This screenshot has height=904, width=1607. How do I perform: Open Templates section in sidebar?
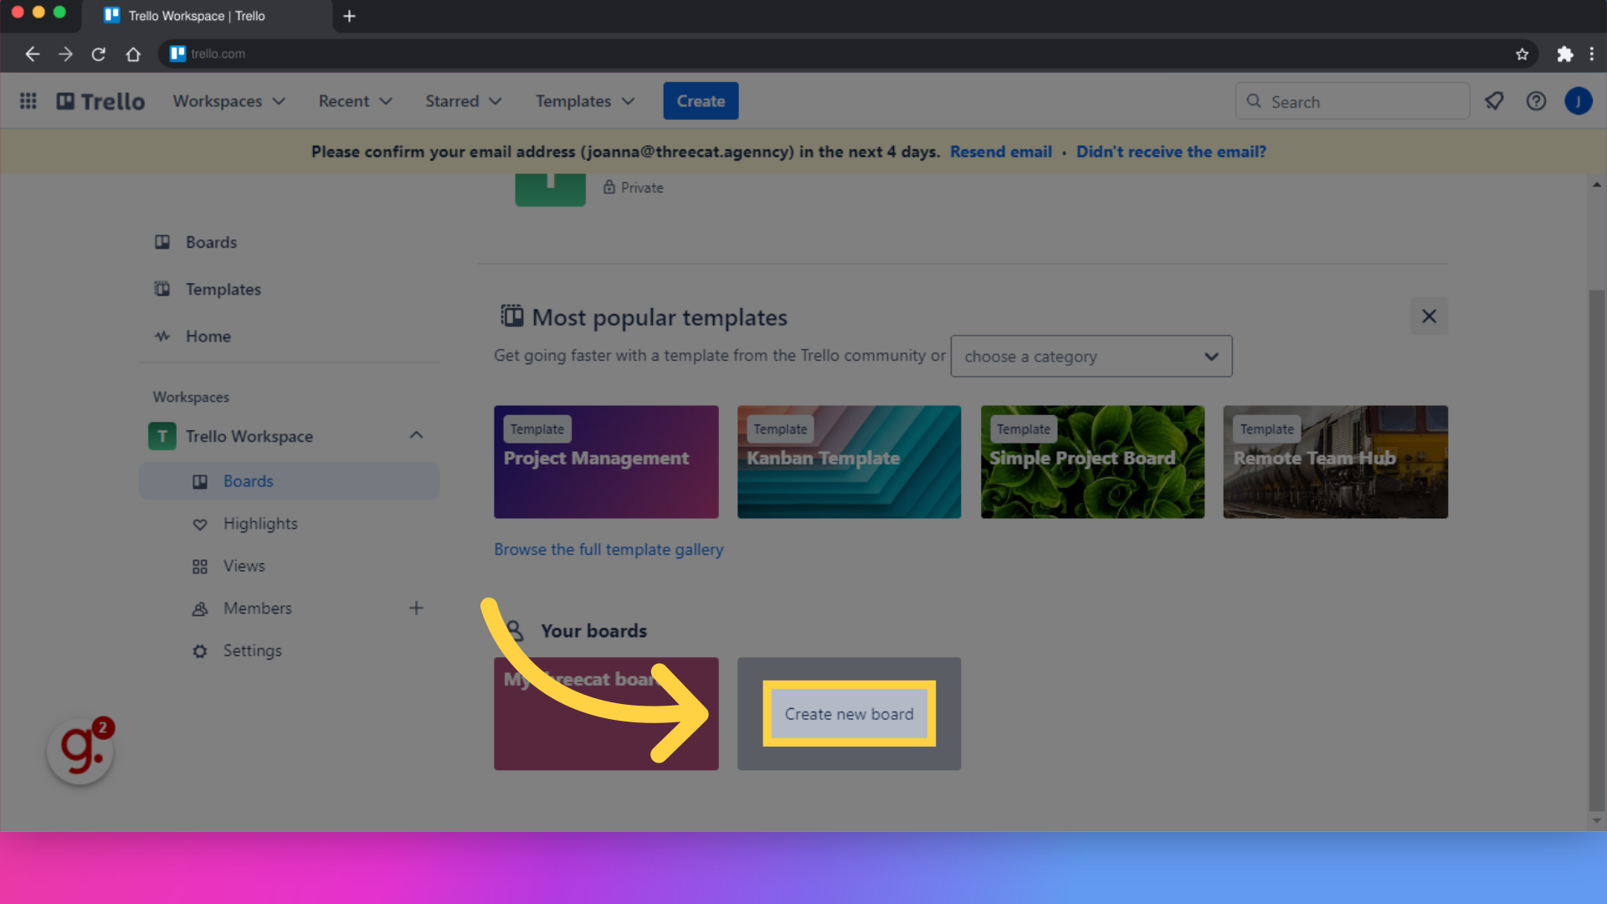(x=223, y=288)
